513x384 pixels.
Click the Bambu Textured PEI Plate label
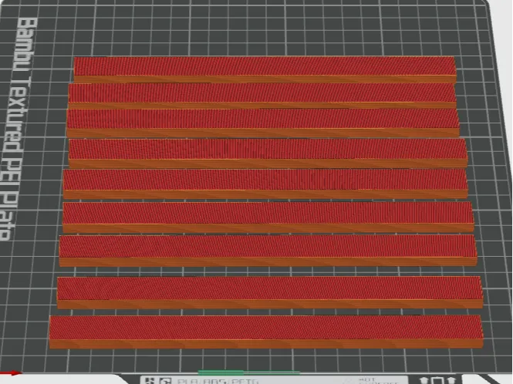pyautogui.click(x=17, y=130)
